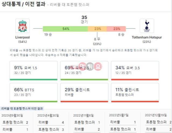Viewport: 172px width, 133px height.
Task: Select the 11% 클린시트 토트넘 핫스퍼 card
Action: click(x=135, y=93)
